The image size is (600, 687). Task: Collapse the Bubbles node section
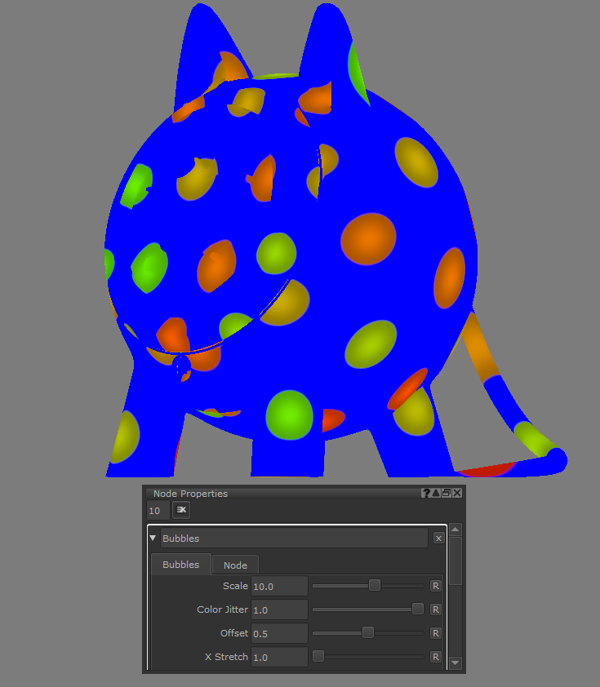pyautogui.click(x=153, y=539)
